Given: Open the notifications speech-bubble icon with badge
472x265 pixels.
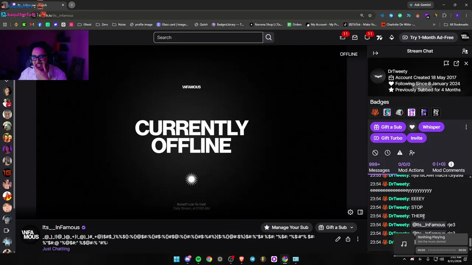Looking at the screenshot, I should 367,37.
